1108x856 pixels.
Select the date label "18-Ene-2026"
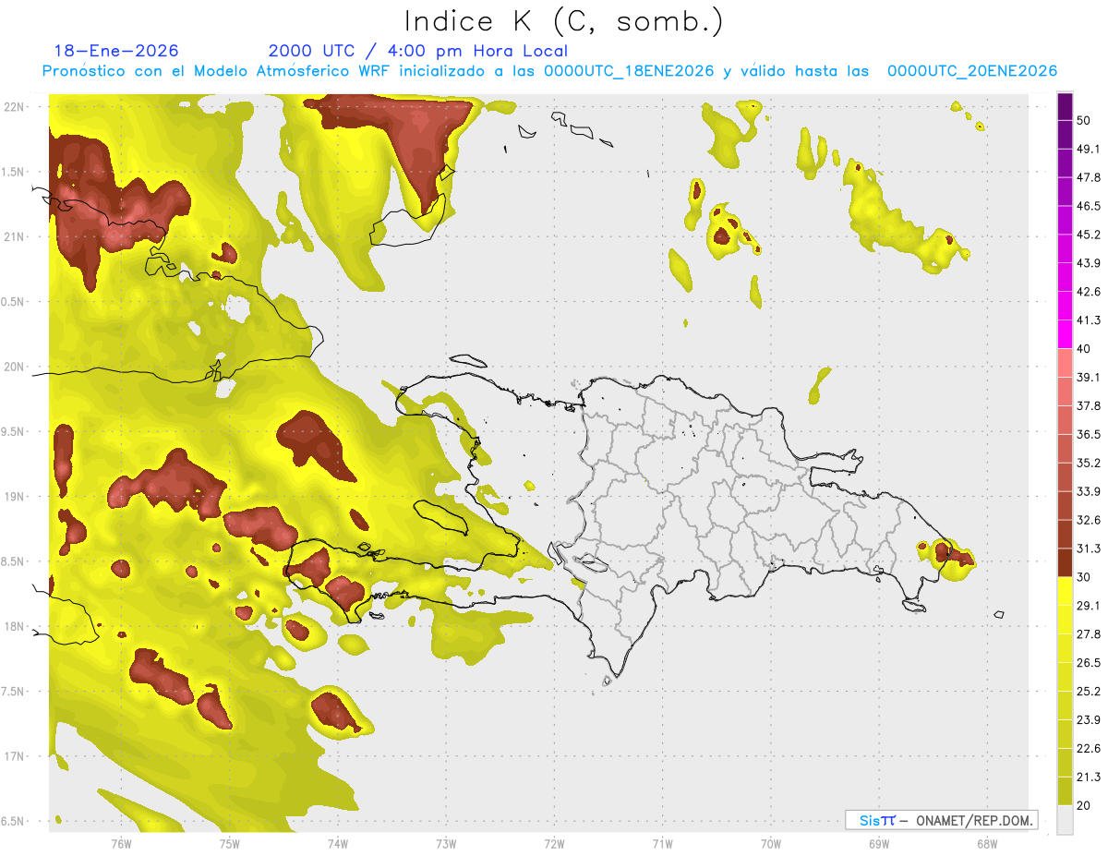[x=116, y=51]
